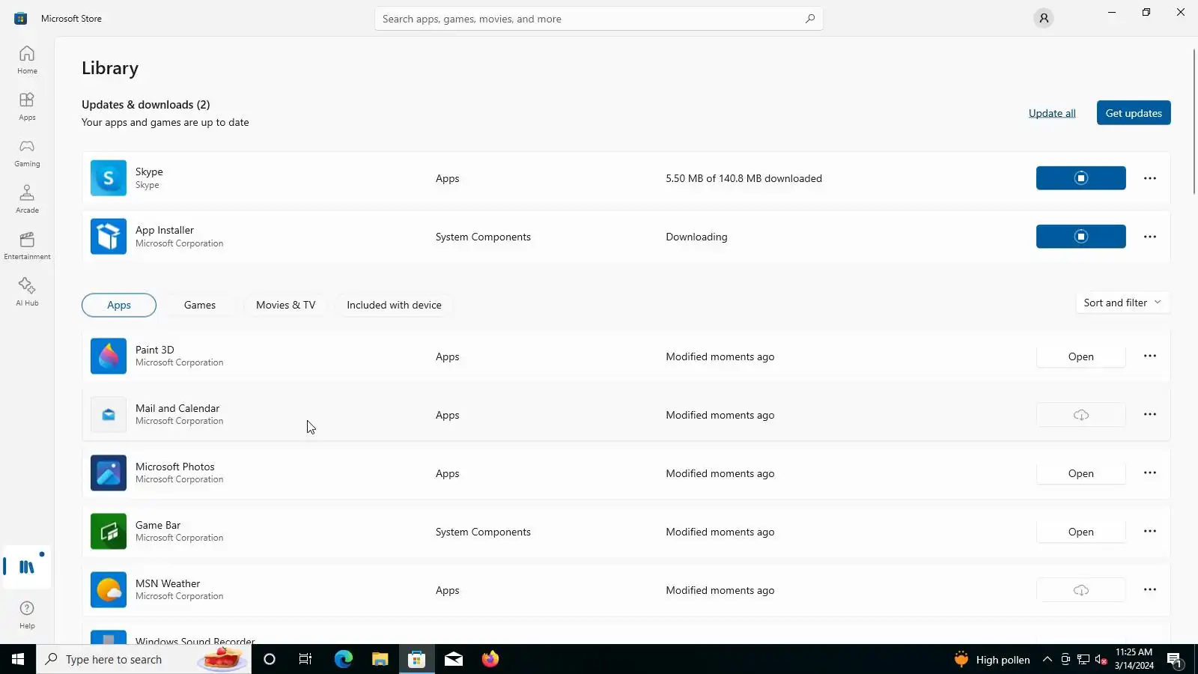Select the Apps filter tab
The image size is (1198, 674).
[119, 305]
